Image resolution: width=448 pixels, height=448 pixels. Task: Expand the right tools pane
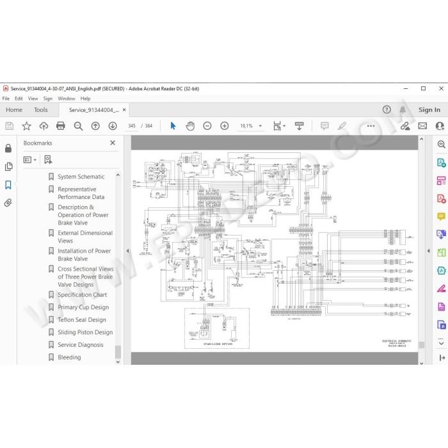pos(442,358)
